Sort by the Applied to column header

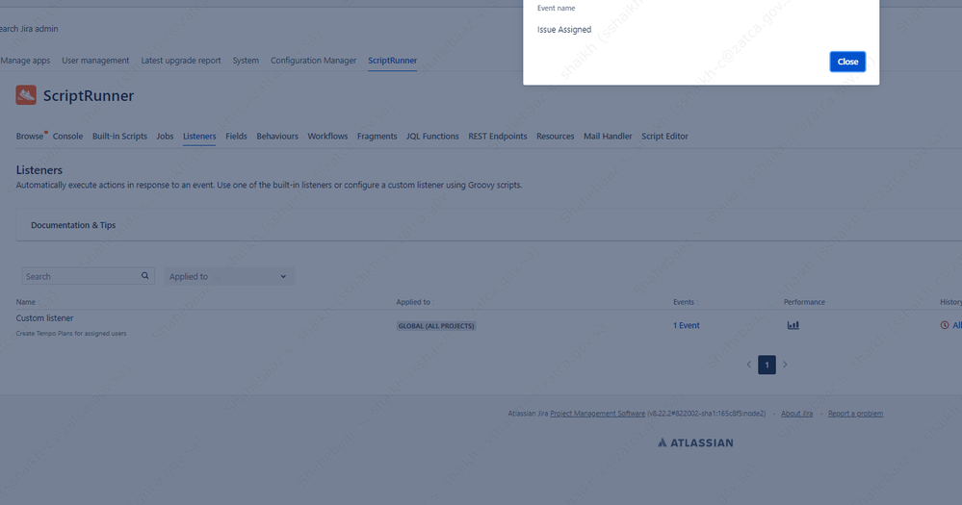[x=413, y=302]
